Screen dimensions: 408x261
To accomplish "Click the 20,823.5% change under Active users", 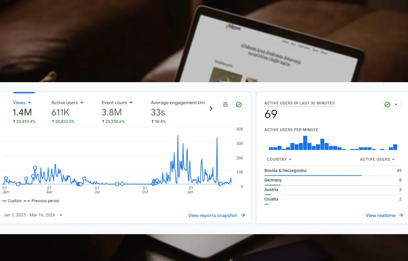I will [x=63, y=122].
